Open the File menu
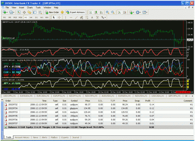This screenshot has width=195, height=141. [x=7, y=7]
